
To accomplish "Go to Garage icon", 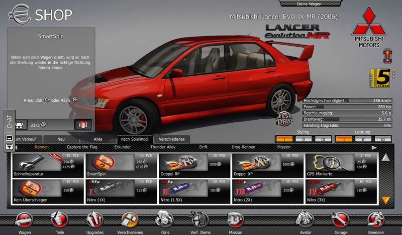I will pos(340,220).
